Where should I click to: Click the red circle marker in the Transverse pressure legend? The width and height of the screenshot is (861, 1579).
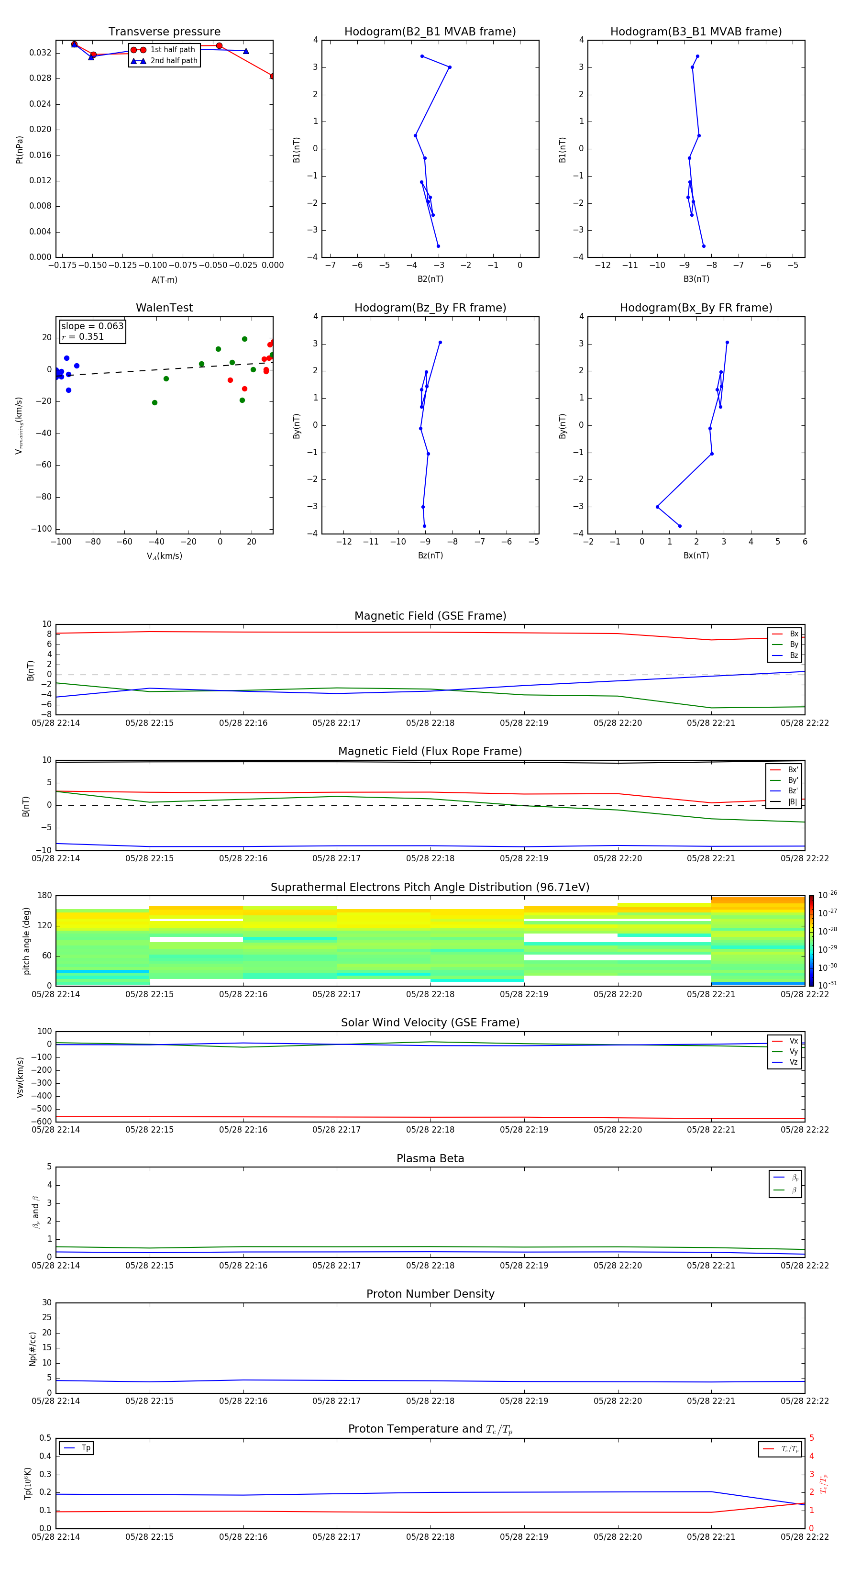[x=138, y=50]
